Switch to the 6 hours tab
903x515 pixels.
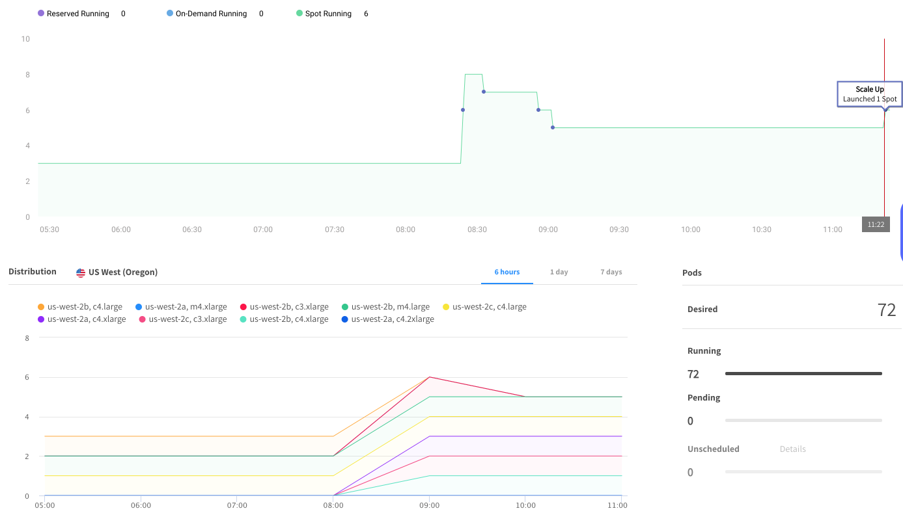point(507,272)
